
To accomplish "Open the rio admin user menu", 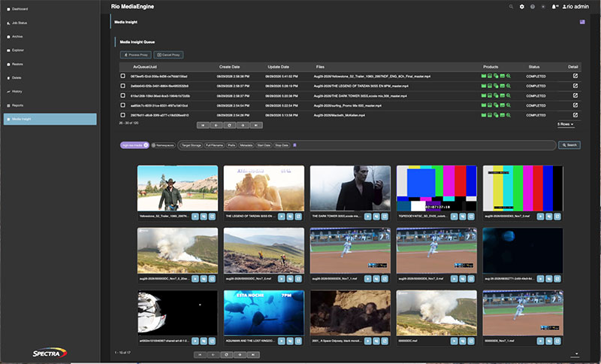I will [575, 7].
